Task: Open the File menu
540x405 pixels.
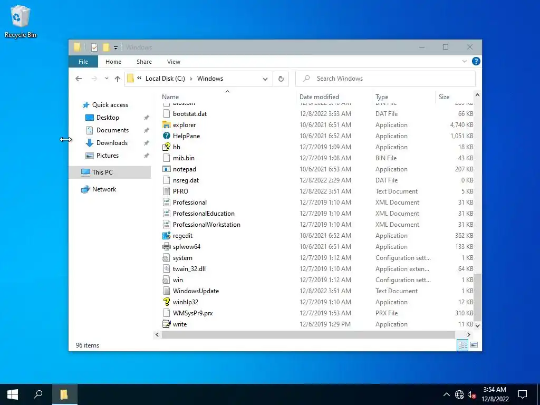Action: (83, 62)
